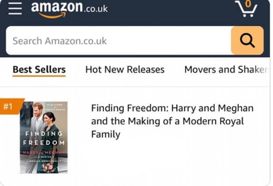The height and width of the screenshot is (186, 273).
Task: Click the Finding Freedom text on the cover
Action: (43, 138)
